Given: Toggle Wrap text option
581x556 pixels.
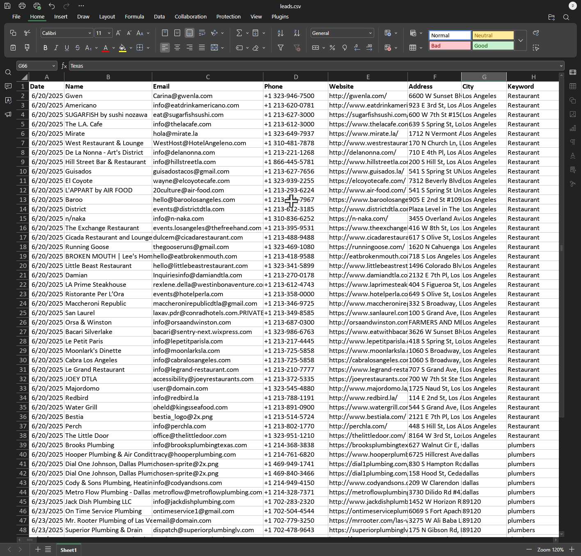Looking at the screenshot, I should [202, 33].
